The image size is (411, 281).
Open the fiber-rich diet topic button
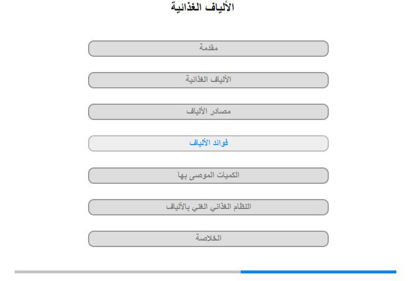(x=208, y=207)
